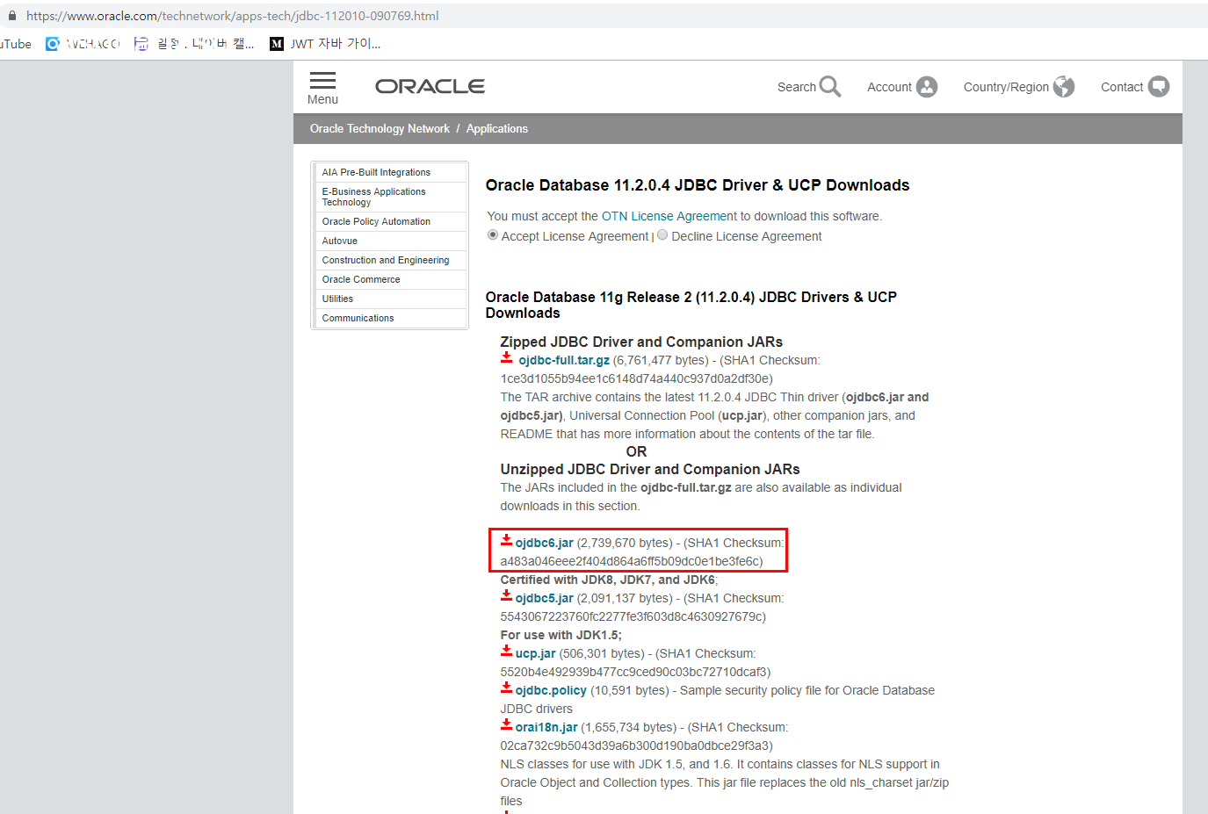
Task: Download ojdbc.policy link
Action: (551, 690)
